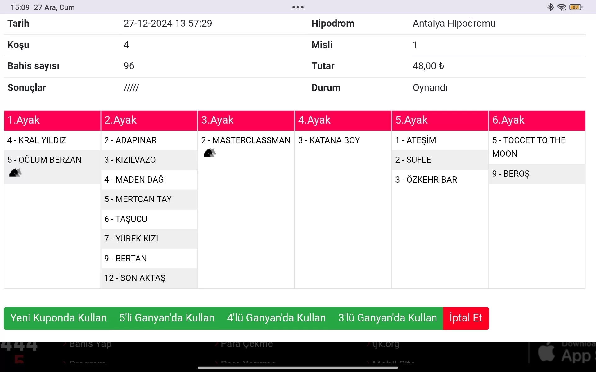Tap the three-dot multitasking icon
Image resolution: width=596 pixels, height=372 pixels.
tap(298, 7)
